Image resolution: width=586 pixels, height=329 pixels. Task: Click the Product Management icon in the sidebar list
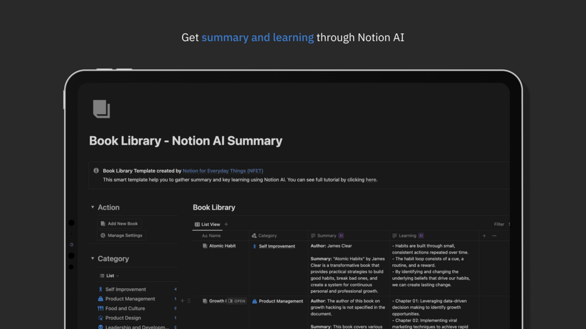point(100,299)
